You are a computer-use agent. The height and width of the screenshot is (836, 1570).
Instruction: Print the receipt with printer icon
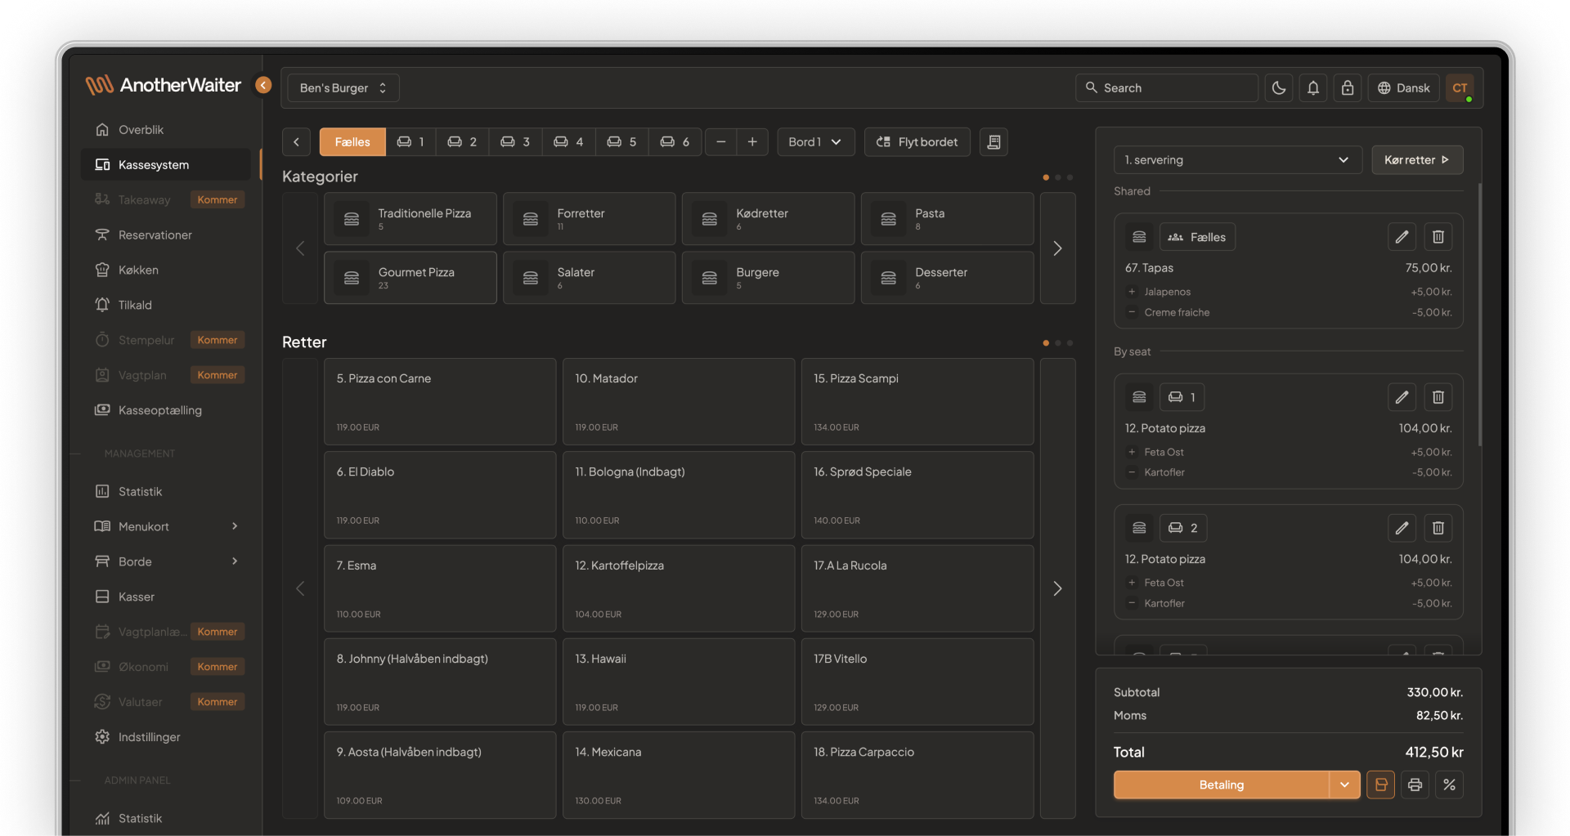click(x=1415, y=785)
